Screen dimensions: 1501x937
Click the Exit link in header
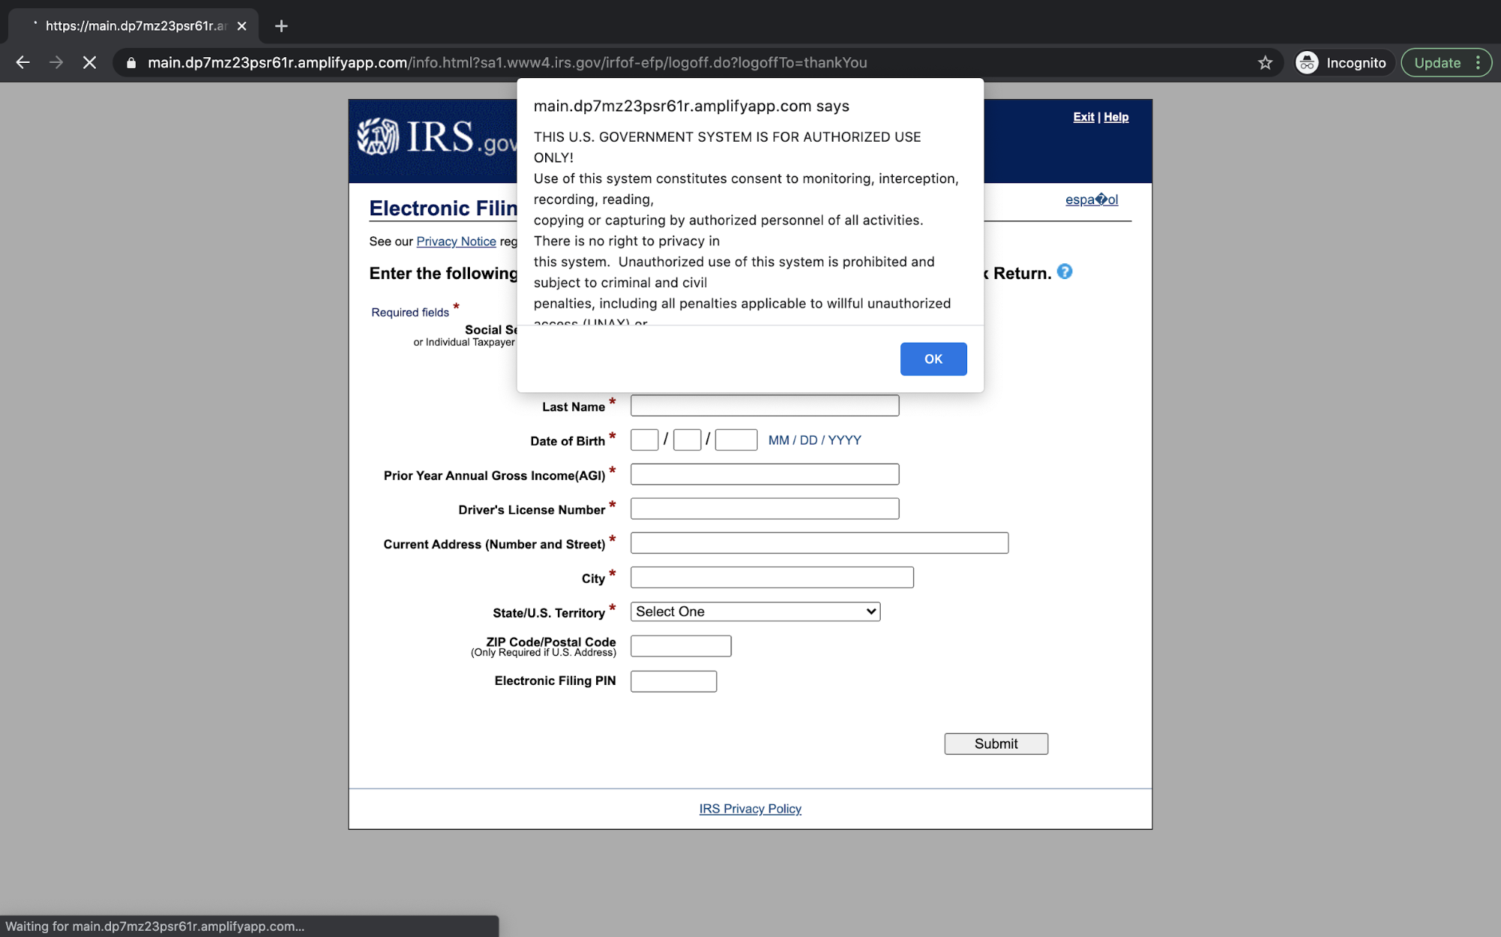pyautogui.click(x=1083, y=117)
